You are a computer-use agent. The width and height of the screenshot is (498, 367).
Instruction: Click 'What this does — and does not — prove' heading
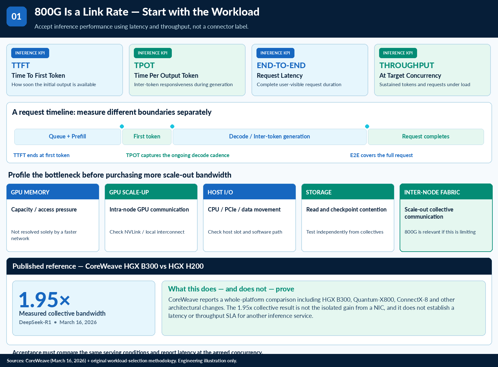click(x=231, y=289)
